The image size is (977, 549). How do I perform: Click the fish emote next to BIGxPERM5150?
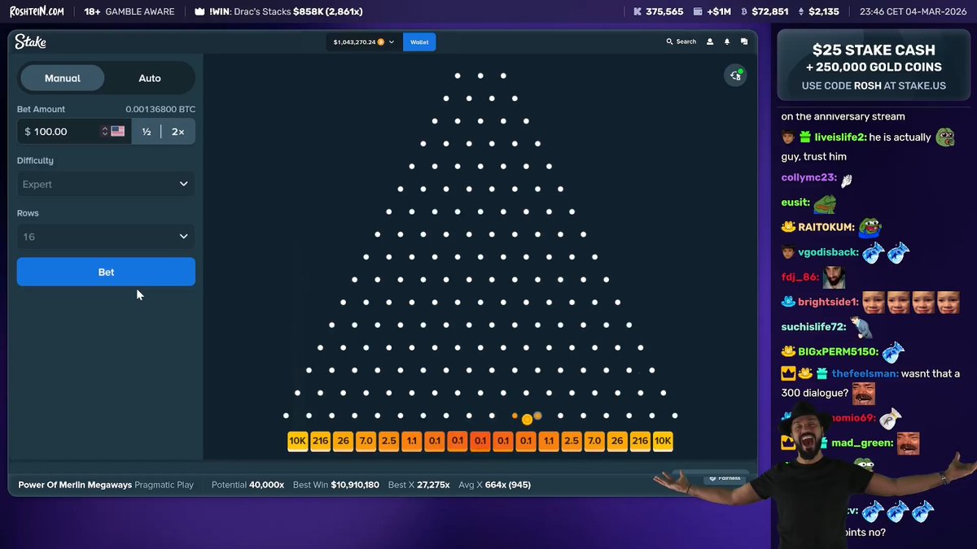pyautogui.click(x=894, y=351)
